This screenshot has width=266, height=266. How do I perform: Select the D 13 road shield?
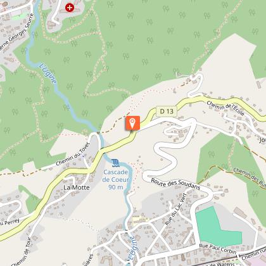[x=167, y=111]
